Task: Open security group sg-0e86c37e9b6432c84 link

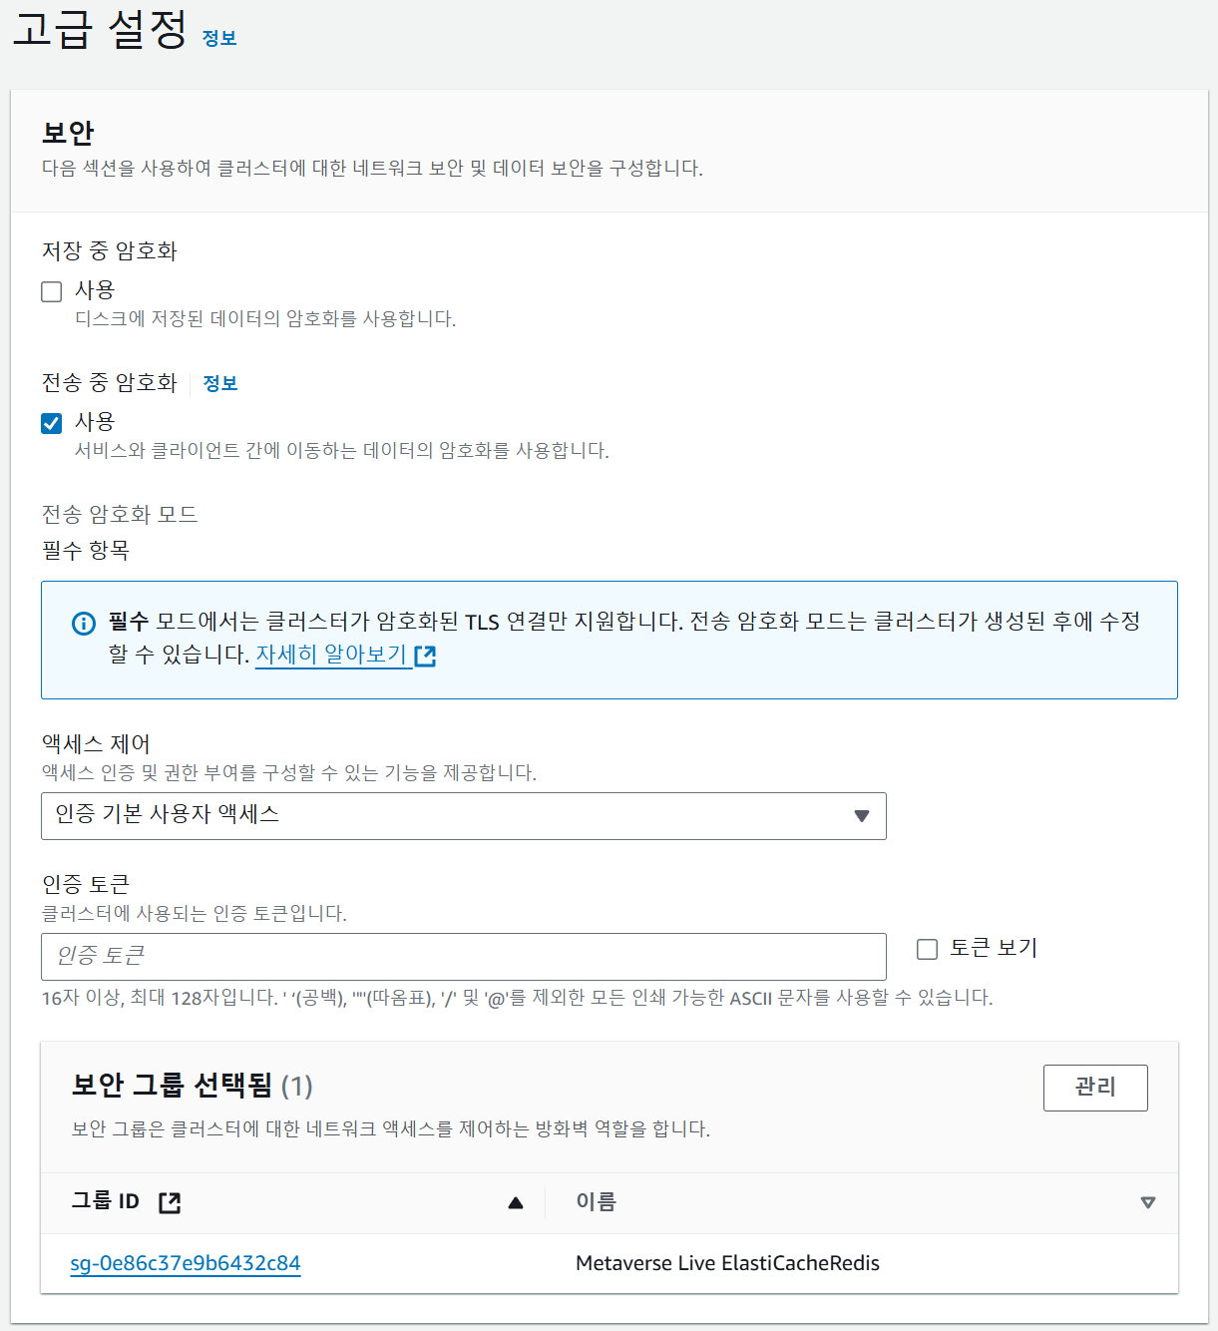Action: (186, 1263)
